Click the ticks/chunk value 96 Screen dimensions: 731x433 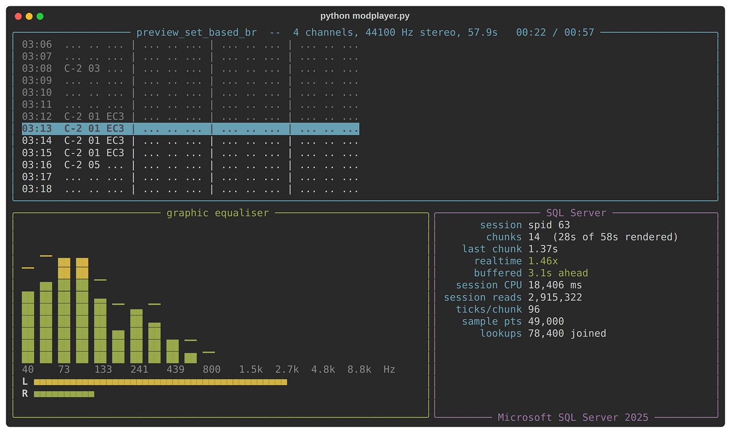pos(534,309)
